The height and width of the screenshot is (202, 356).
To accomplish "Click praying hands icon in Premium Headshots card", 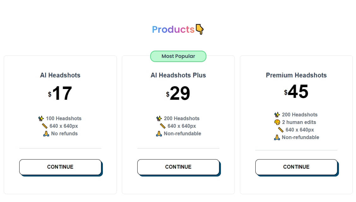I will 277,137.
